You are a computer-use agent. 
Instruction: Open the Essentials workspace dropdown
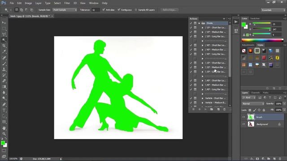tap(273, 10)
